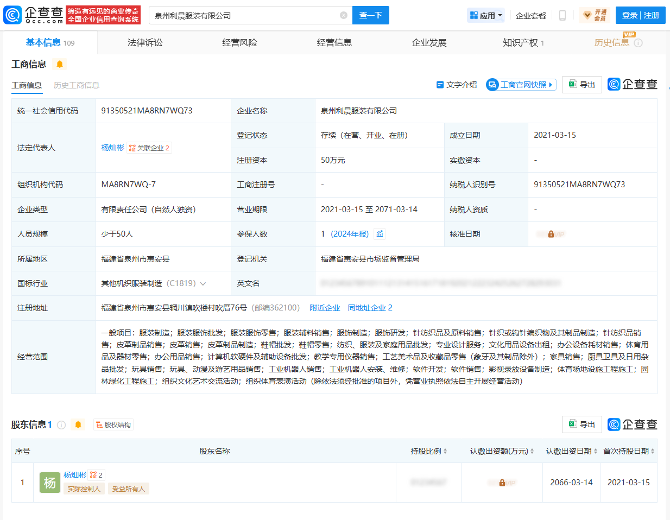This screenshot has height=520, width=670.
Task: Click the bell icon beside 工商信息
Action: [x=60, y=65]
